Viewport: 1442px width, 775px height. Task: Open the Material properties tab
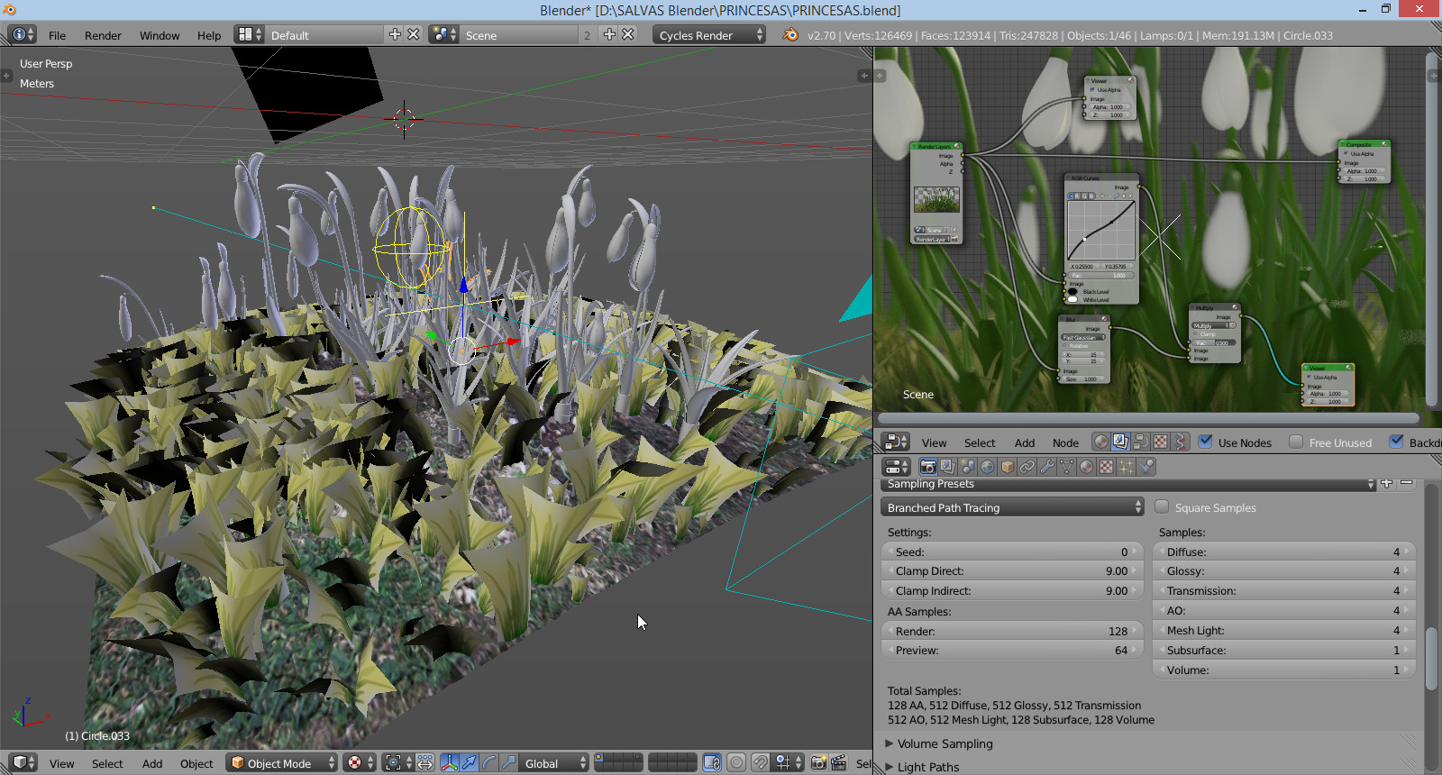pos(1086,467)
